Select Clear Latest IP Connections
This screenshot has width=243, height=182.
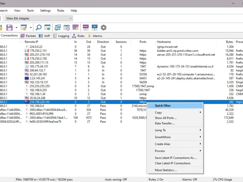[173, 163]
